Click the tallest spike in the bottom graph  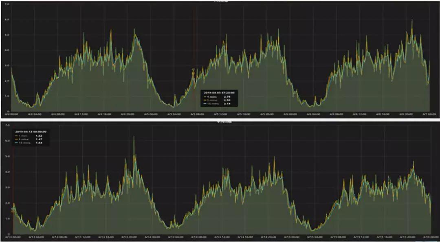134,136
